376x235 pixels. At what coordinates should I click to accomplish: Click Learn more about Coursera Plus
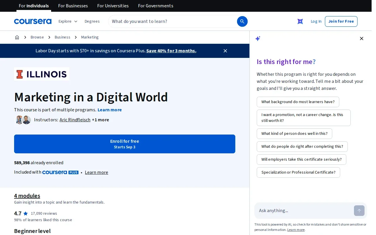tap(96, 172)
